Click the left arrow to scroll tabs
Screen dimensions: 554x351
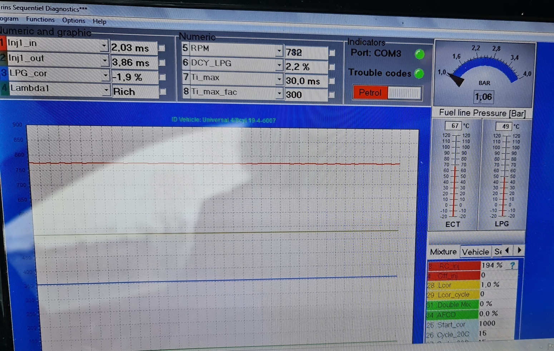pyautogui.click(x=507, y=251)
